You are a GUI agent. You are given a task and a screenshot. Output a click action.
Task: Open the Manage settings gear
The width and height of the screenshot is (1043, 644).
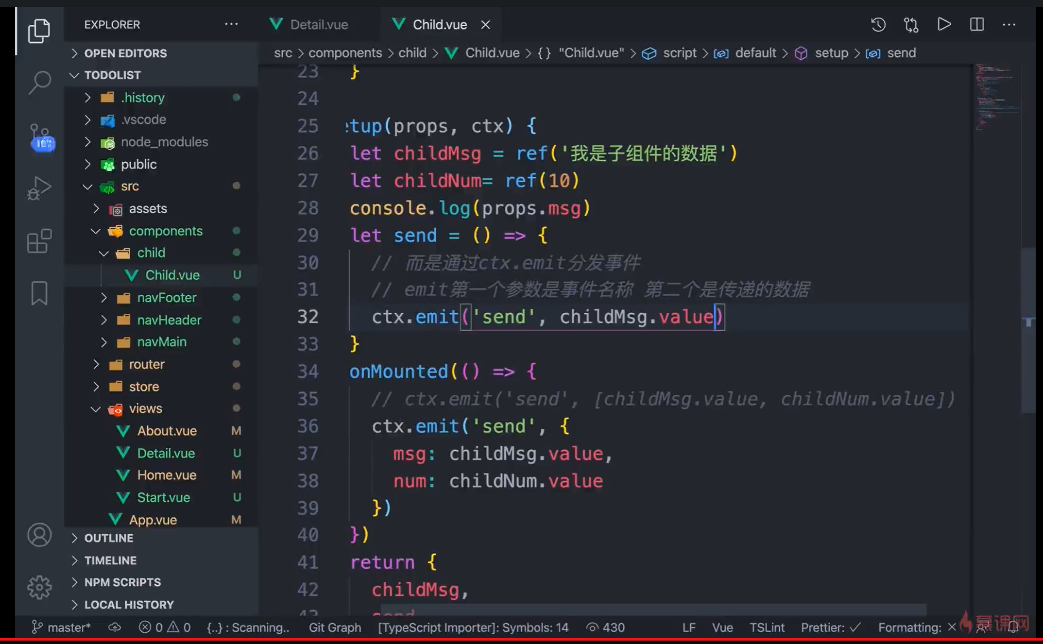click(x=39, y=587)
